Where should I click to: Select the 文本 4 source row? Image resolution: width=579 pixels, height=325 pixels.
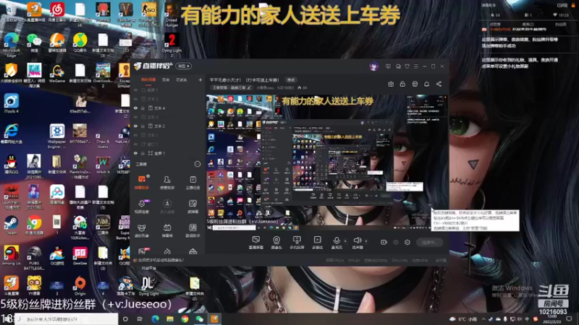click(168, 108)
